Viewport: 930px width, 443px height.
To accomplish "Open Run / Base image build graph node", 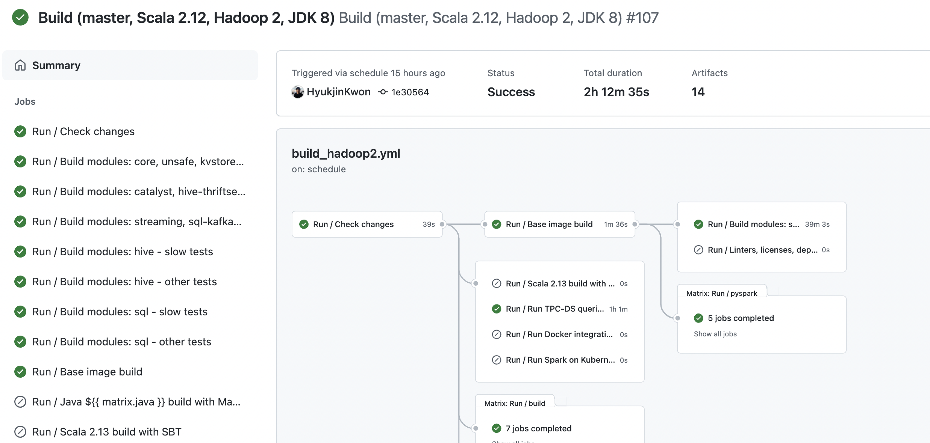I will pyautogui.click(x=549, y=225).
